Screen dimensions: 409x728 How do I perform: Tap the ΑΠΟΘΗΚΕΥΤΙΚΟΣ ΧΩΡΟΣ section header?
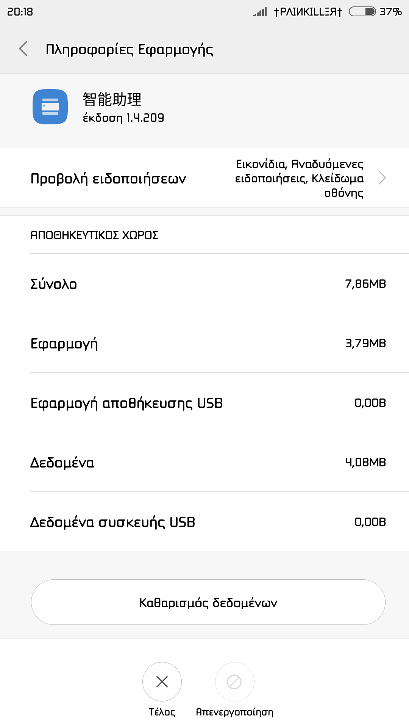click(x=94, y=235)
